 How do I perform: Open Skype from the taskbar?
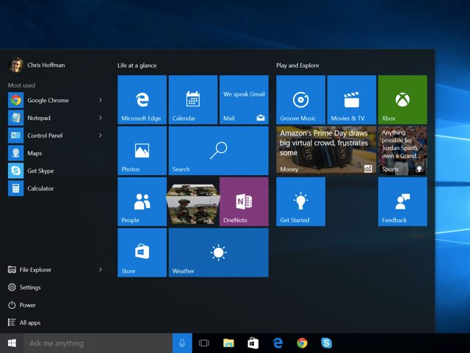[x=326, y=343]
